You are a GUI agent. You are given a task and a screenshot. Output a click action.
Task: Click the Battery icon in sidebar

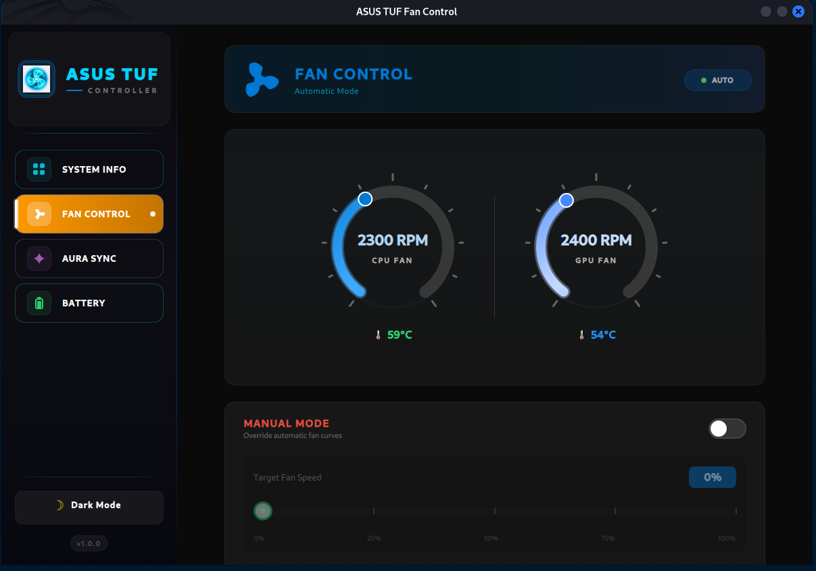(x=39, y=303)
